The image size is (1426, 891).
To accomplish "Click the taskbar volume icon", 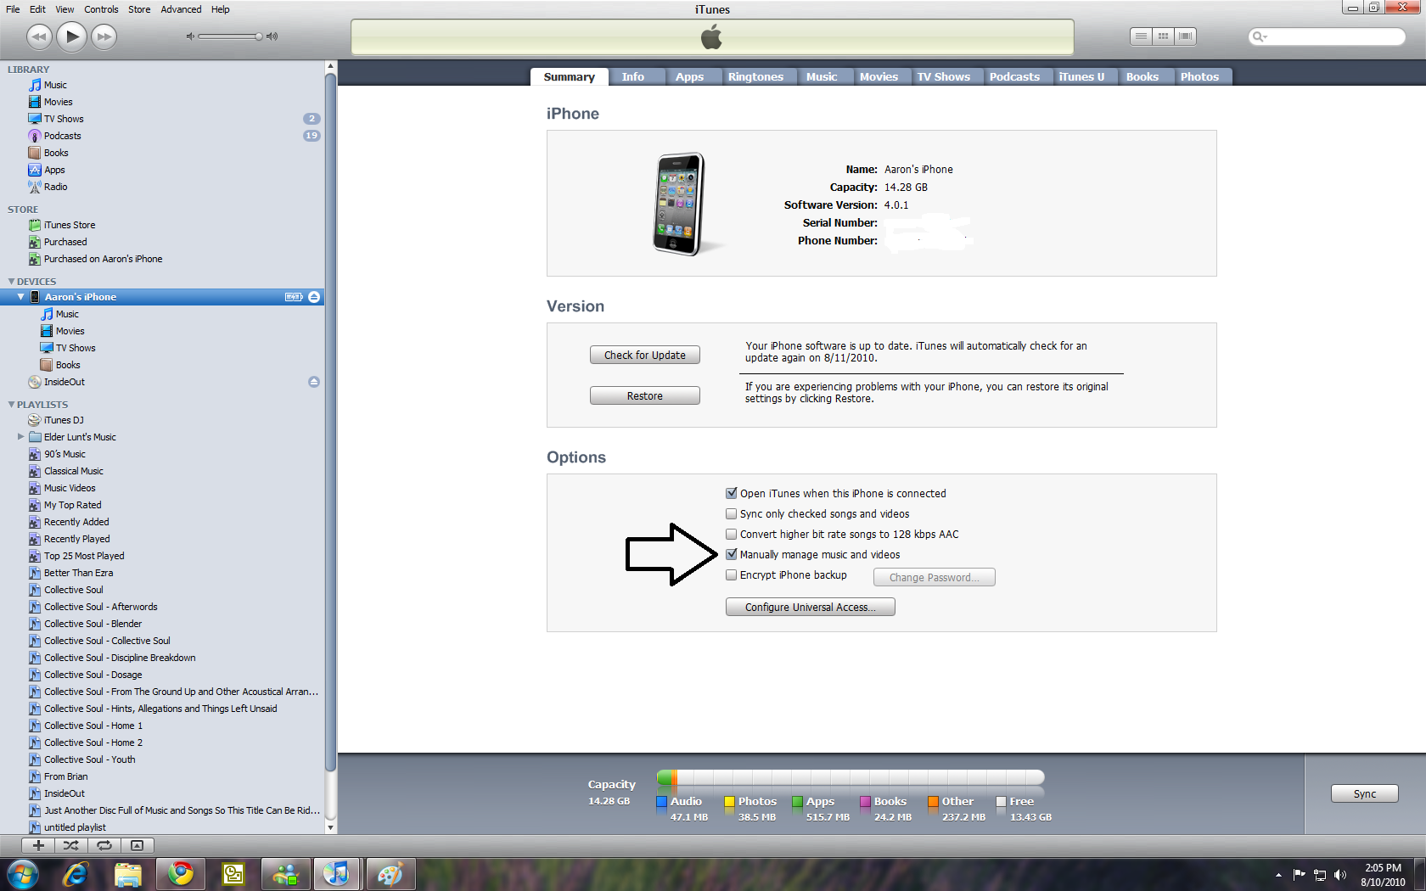I will [1340, 875].
